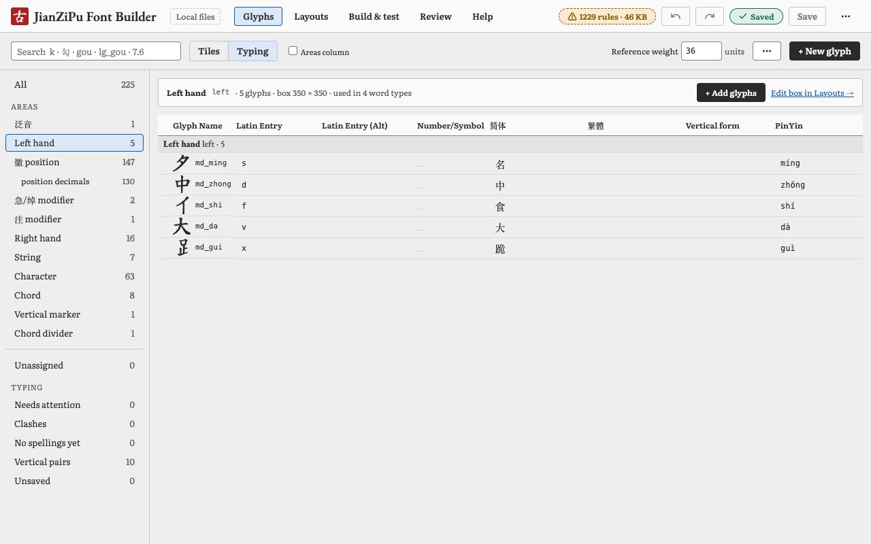Click the PinYin column header

click(789, 126)
